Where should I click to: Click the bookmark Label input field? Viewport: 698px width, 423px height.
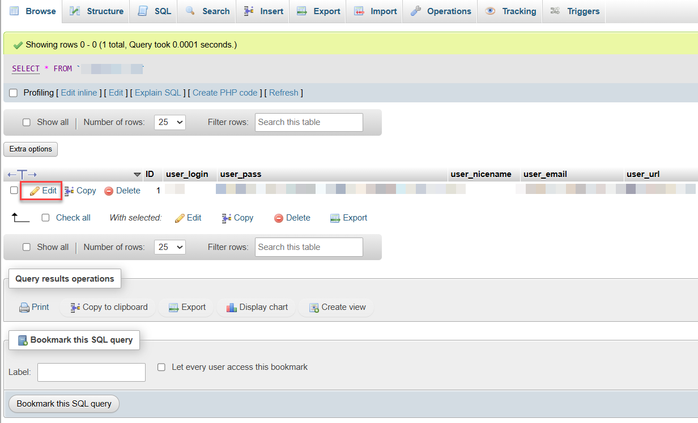pos(91,372)
